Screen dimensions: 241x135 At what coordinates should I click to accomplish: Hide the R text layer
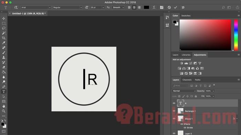point(174,103)
